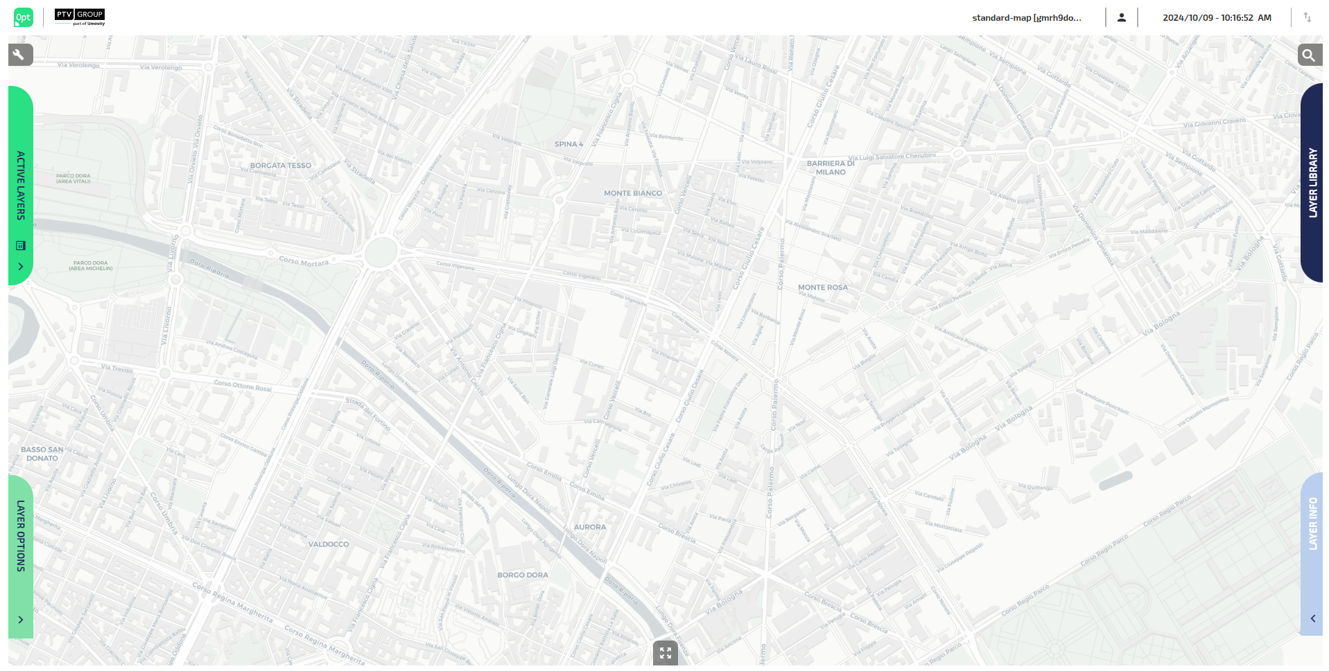Click the standard-map project title
This screenshot has height=671, width=1329.
click(x=1027, y=18)
